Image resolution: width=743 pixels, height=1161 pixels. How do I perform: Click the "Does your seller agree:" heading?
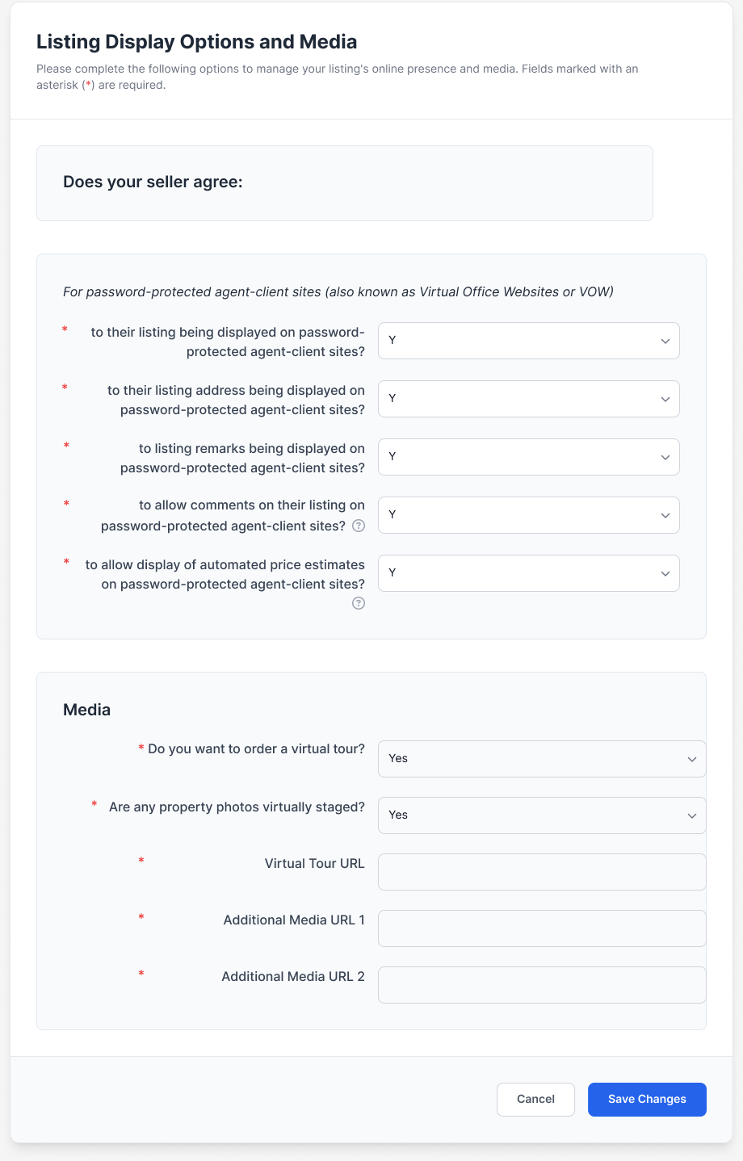pos(153,182)
